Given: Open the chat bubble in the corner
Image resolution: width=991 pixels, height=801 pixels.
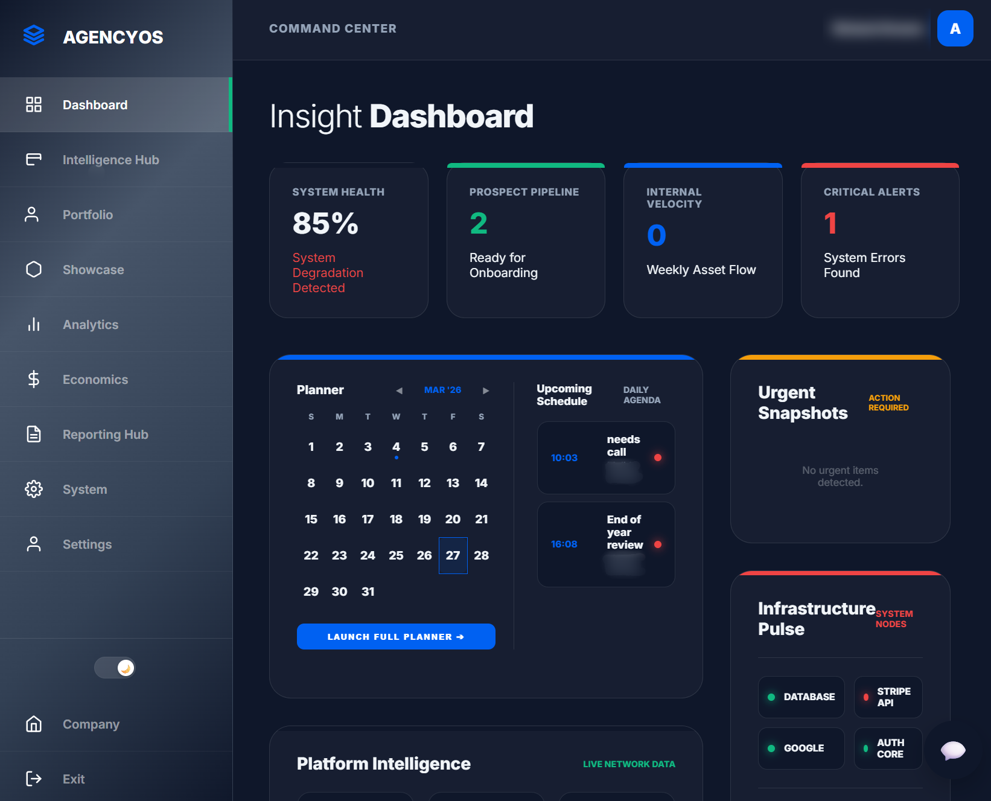Looking at the screenshot, I should tap(952, 751).
